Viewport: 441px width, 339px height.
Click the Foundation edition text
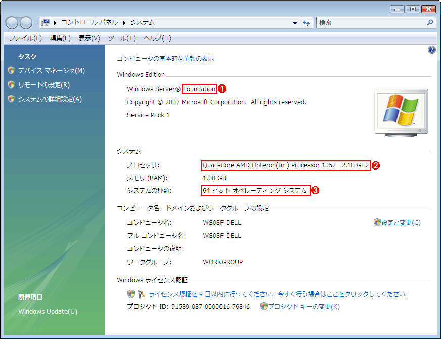[199, 89]
